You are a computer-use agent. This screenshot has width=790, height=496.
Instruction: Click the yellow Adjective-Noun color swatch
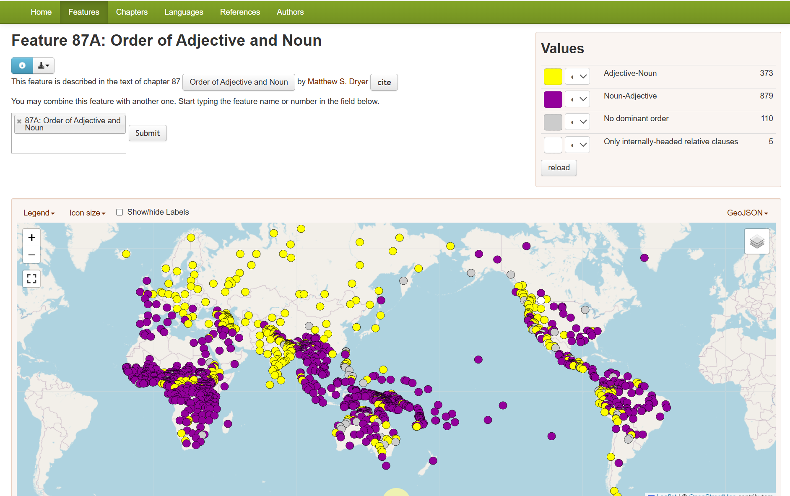click(x=553, y=77)
